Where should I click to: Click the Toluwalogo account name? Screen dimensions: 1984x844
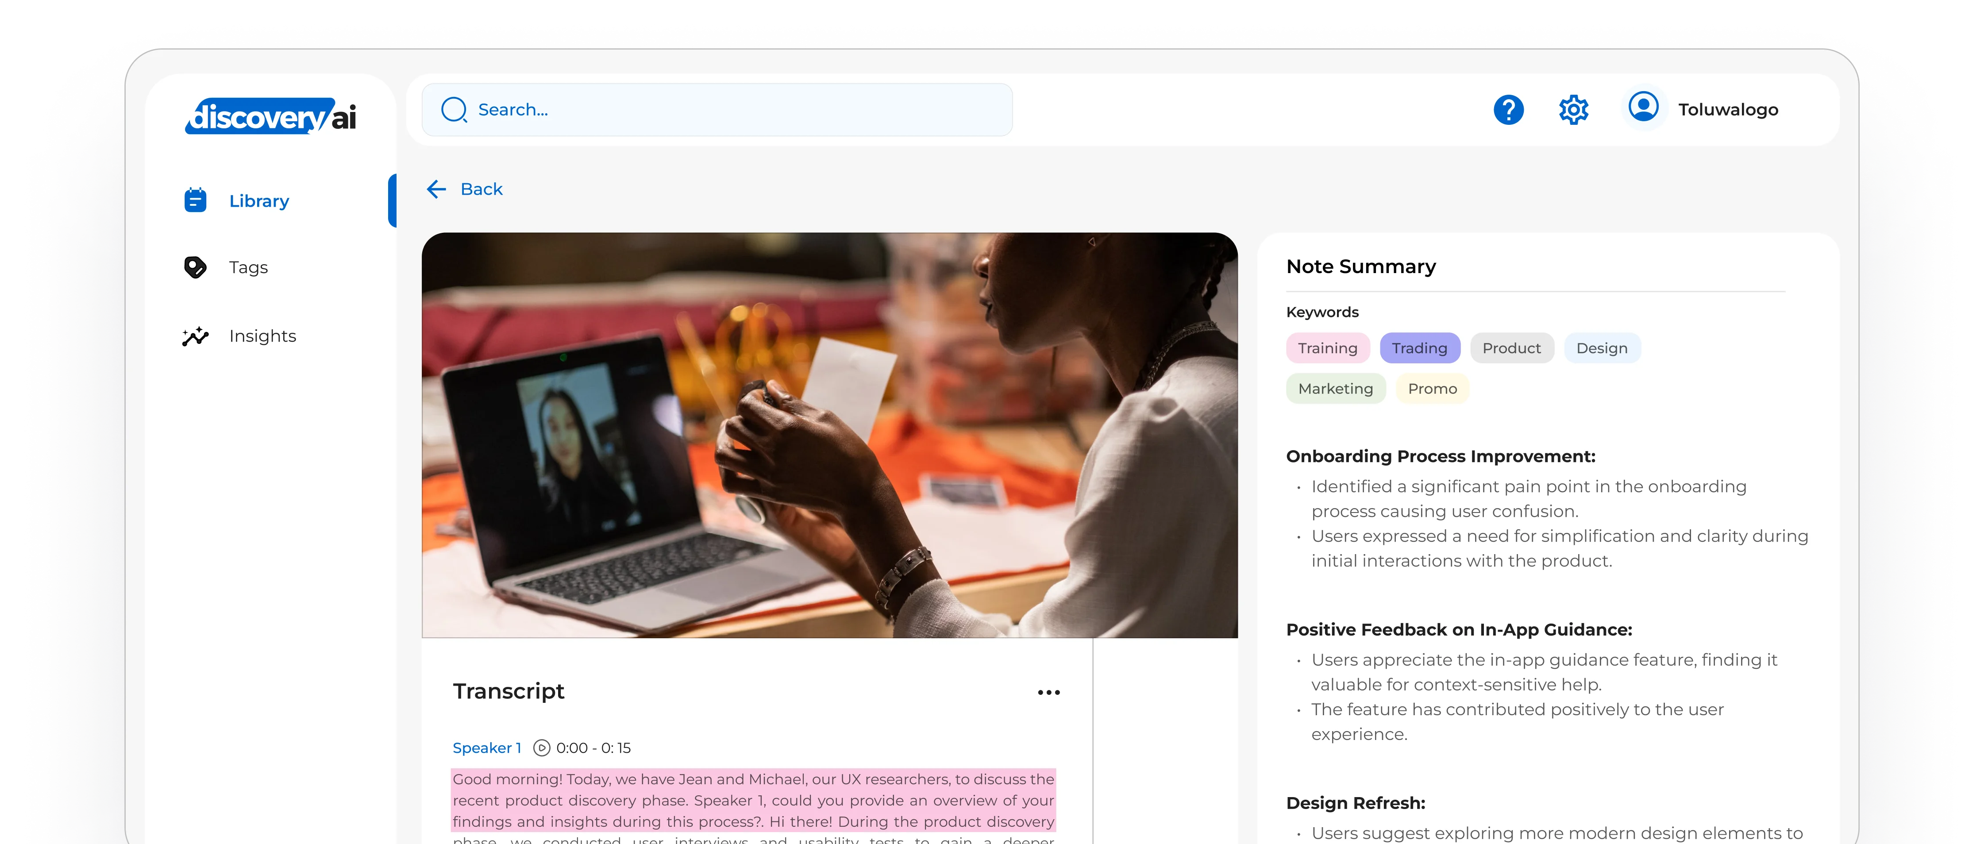click(1728, 109)
